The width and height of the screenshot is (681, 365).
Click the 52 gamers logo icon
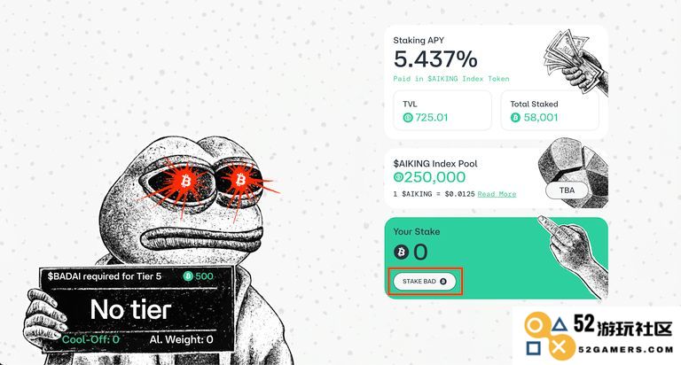(x=546, y=336)
